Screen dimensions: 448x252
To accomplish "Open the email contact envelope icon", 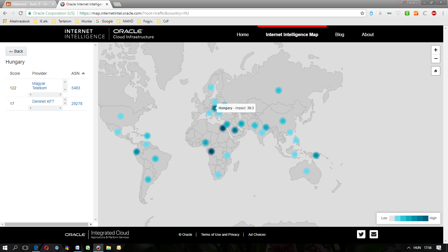I will [x=374, y=234].
